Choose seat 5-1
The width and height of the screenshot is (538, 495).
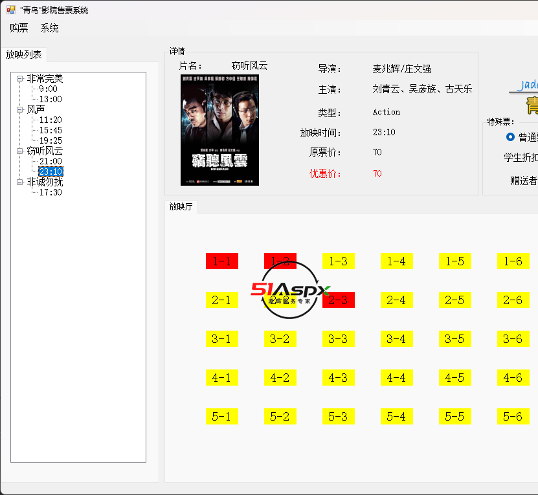click(221, 416)
